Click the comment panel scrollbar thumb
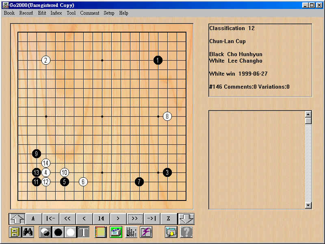The width and height of the screenshot is (325, 244). [308, 120]
